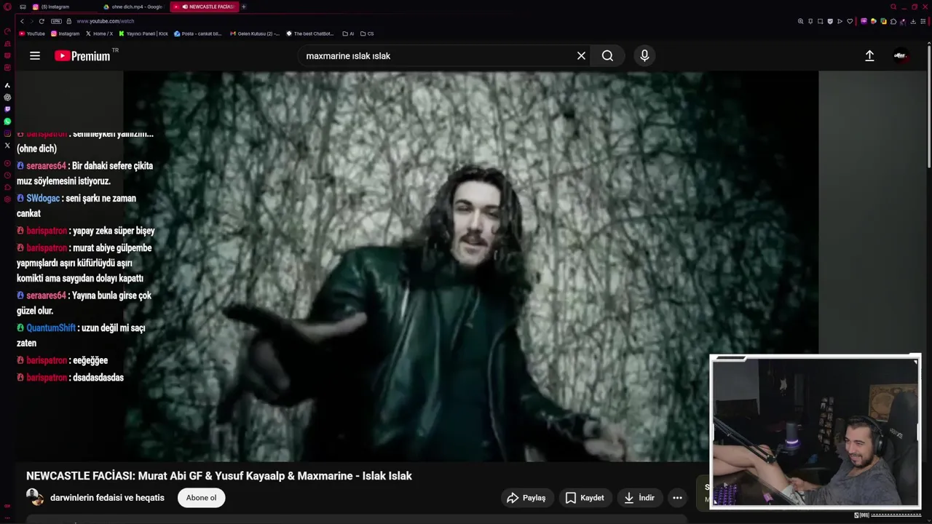Viewport: 932px width, 524px height.
Task: Open a new browser tab
Action: (244, 7)
